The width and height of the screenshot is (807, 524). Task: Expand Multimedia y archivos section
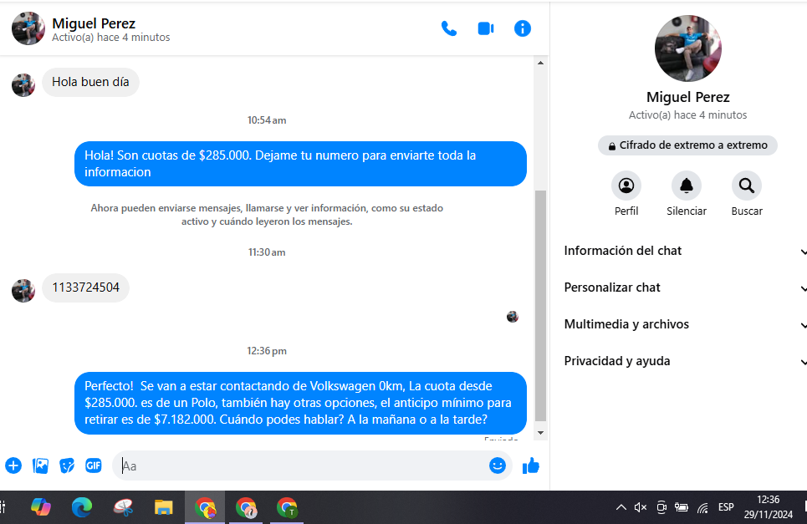[x=685, y=324]
